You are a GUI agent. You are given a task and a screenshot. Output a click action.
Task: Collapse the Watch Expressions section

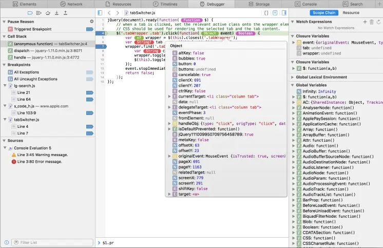pos(292,22)
